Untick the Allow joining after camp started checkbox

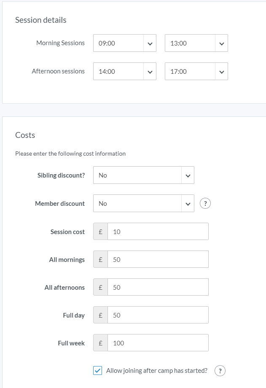click(97, 371)
